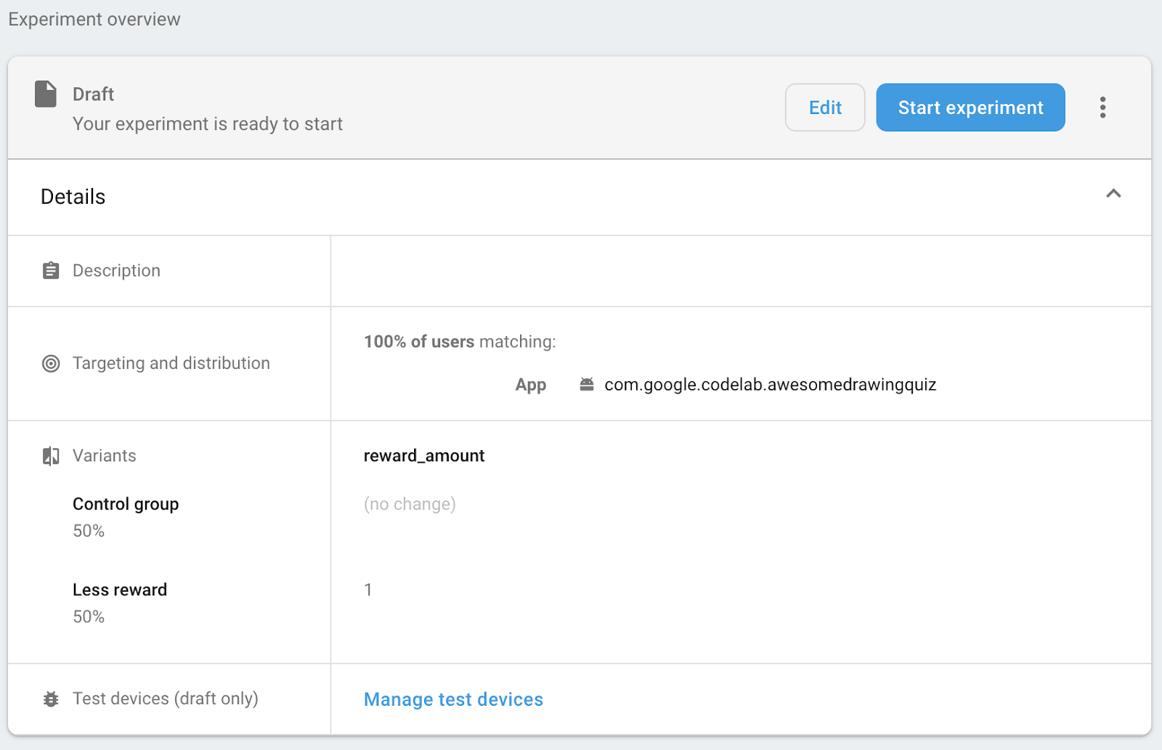1162x750 pixels.
Task: Select the Control group variant label
Action: (126, 504)
